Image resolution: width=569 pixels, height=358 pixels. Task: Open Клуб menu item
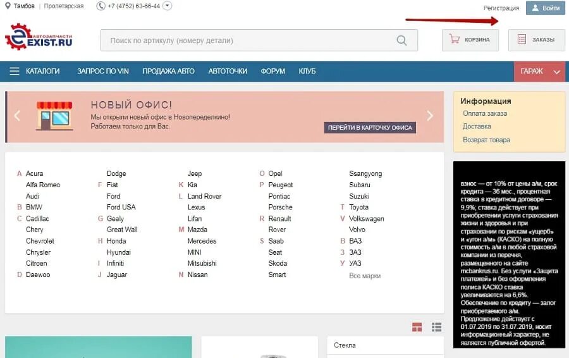(x=307, y=71)
